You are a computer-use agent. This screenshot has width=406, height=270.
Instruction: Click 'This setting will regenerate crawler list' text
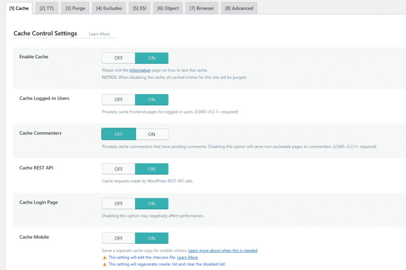tap(167, 264)
